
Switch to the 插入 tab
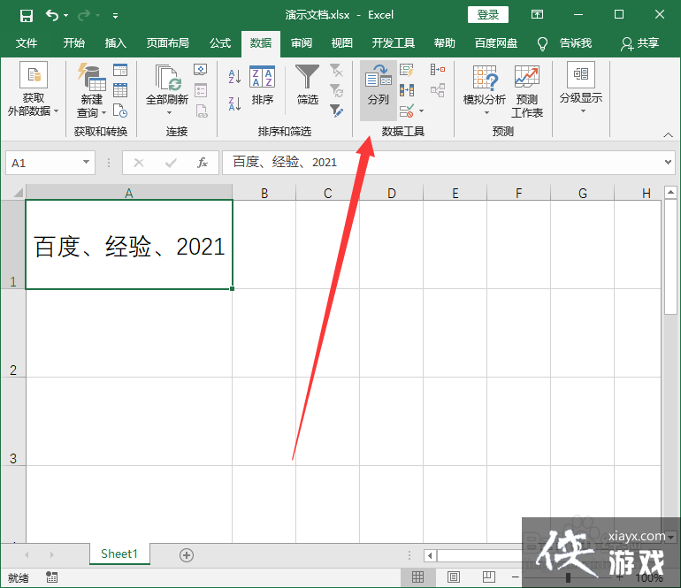point(115,43)
